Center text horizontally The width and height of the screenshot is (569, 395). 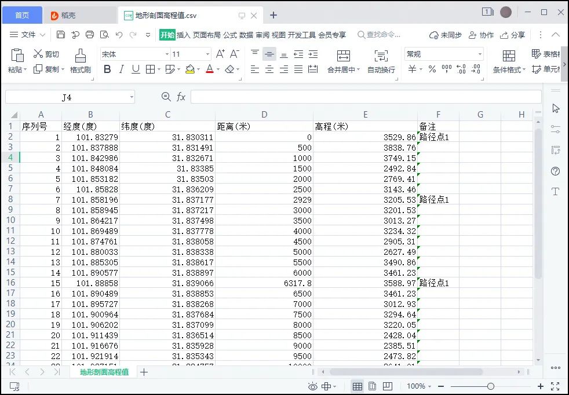pos(269,69)
